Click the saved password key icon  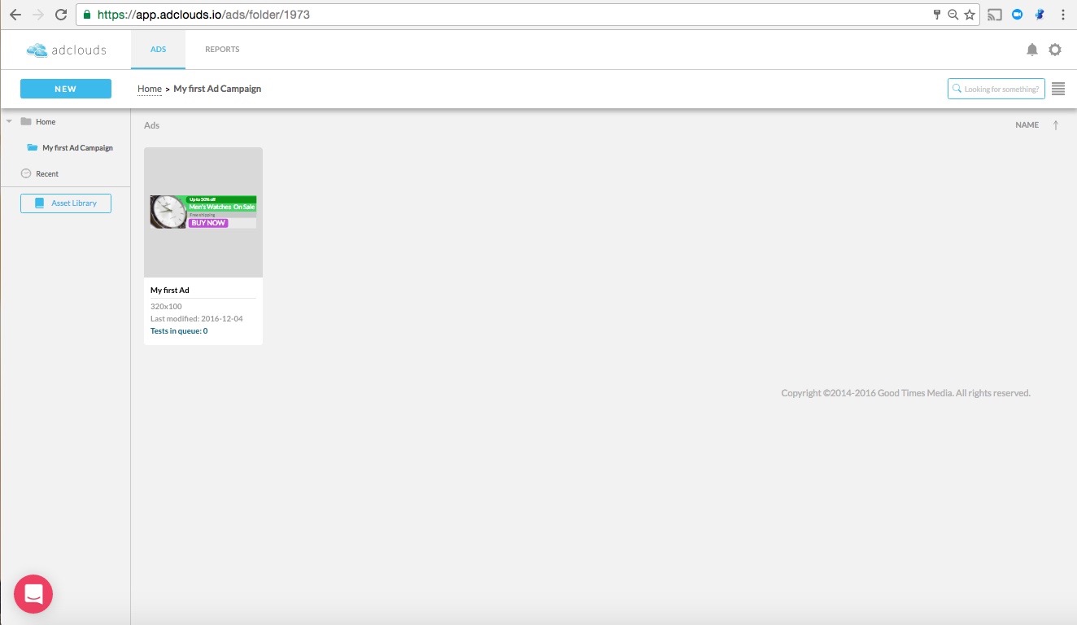(937, 15)
